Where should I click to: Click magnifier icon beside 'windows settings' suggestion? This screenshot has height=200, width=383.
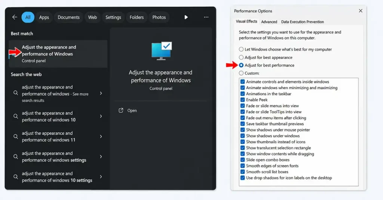click(x=16, y=157)
